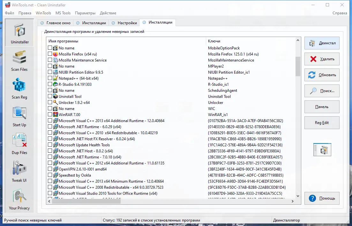Open the MS Tools menu
Viewport: 352px width, 226px height.
63,13
